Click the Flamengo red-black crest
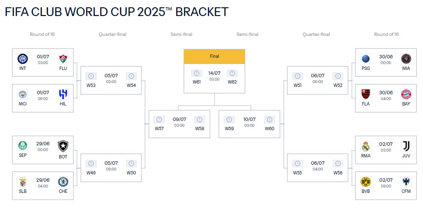Screen dimensions: 423x223 366,94
